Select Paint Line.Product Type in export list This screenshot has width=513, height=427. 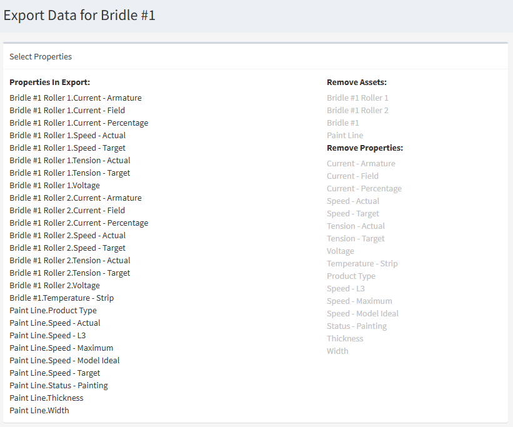click(x=52, y=310)
